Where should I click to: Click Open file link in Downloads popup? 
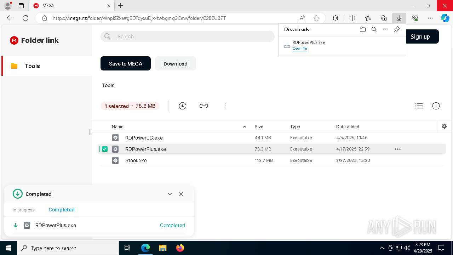tap(300, 49)
